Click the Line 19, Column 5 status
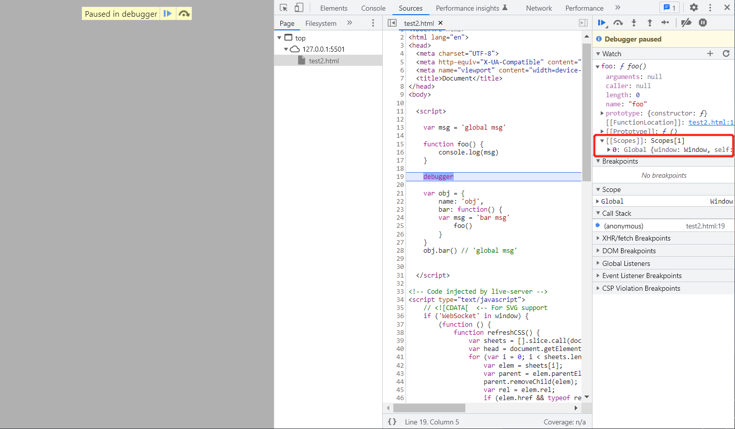Viewport: 735px width, 429px height. (x=432, y=422)
